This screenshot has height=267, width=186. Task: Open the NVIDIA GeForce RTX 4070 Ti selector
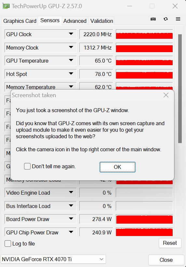tap(53, 259)
